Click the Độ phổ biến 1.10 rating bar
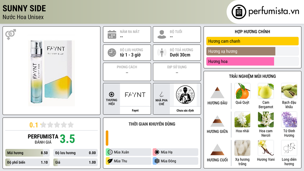This screenshot has width=304, height=171. 27,162
